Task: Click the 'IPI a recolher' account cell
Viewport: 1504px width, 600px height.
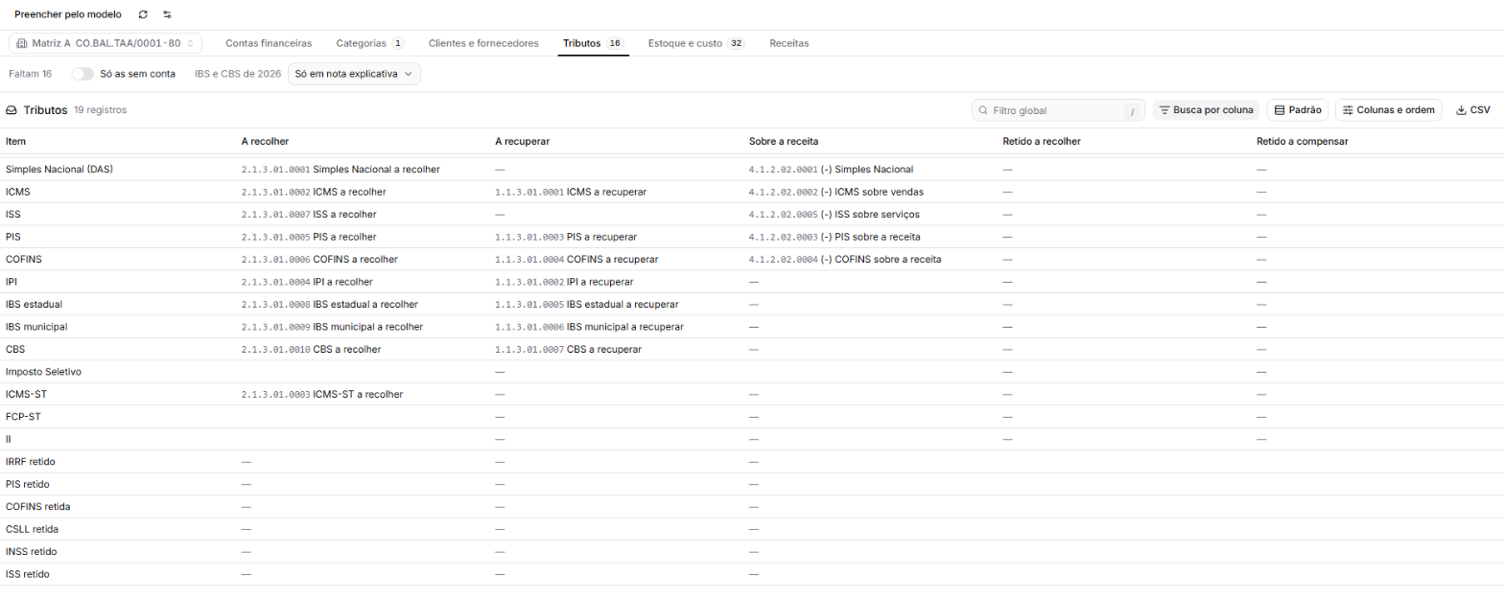Action: pos(307,282)
